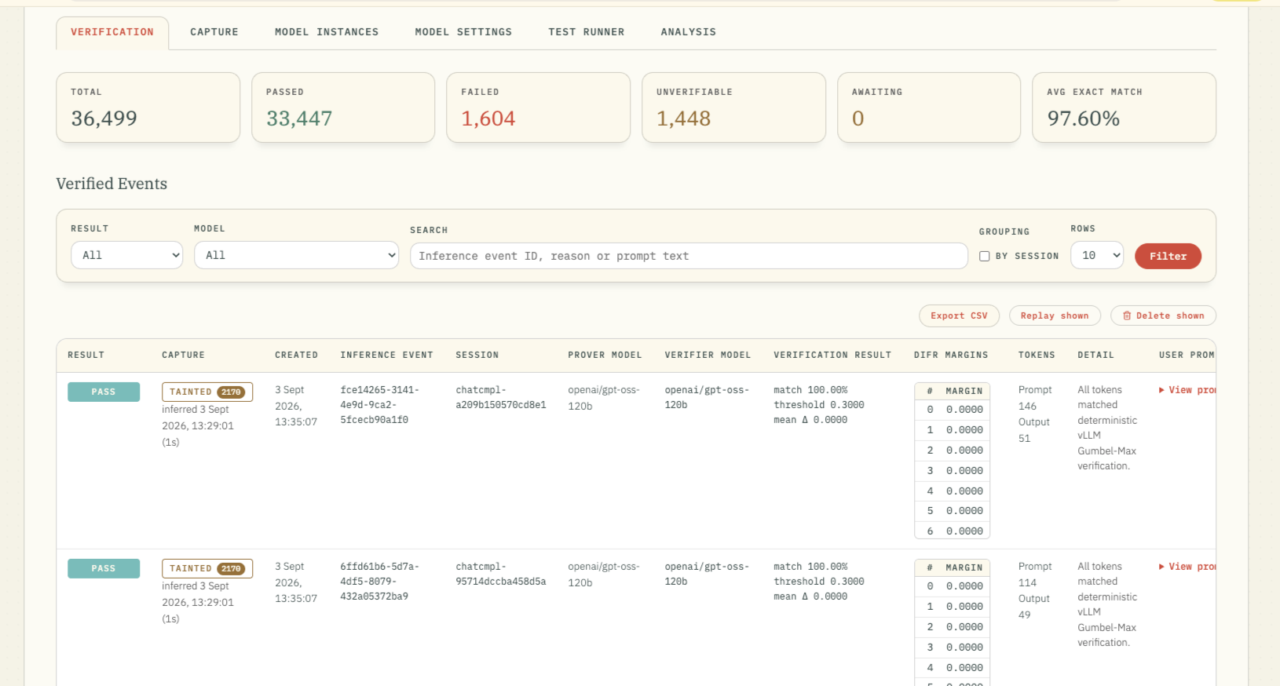1280x686 pixels.
Task: Open the Model filter dropdown
Action: (x=297, y=255)
